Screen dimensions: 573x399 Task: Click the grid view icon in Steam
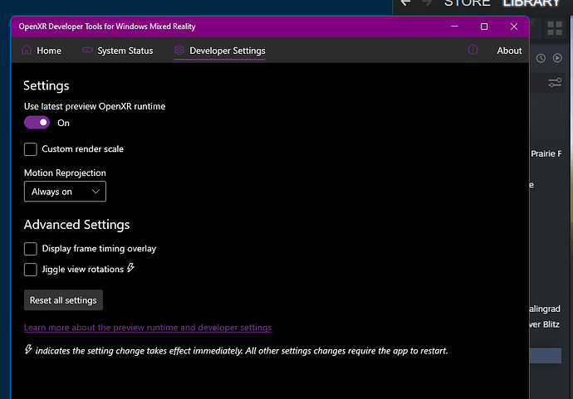tap(555, 27)
